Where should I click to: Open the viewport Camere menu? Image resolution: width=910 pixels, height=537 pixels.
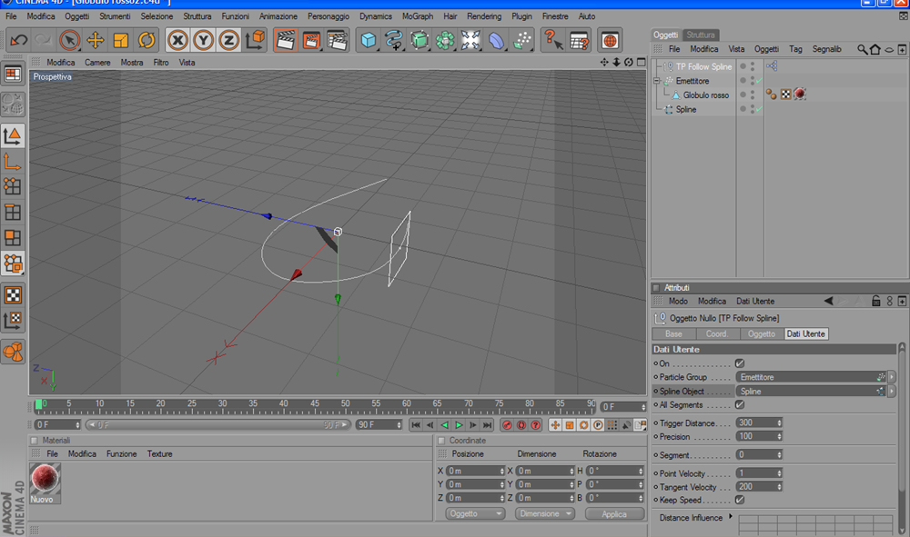pos(97,63)
